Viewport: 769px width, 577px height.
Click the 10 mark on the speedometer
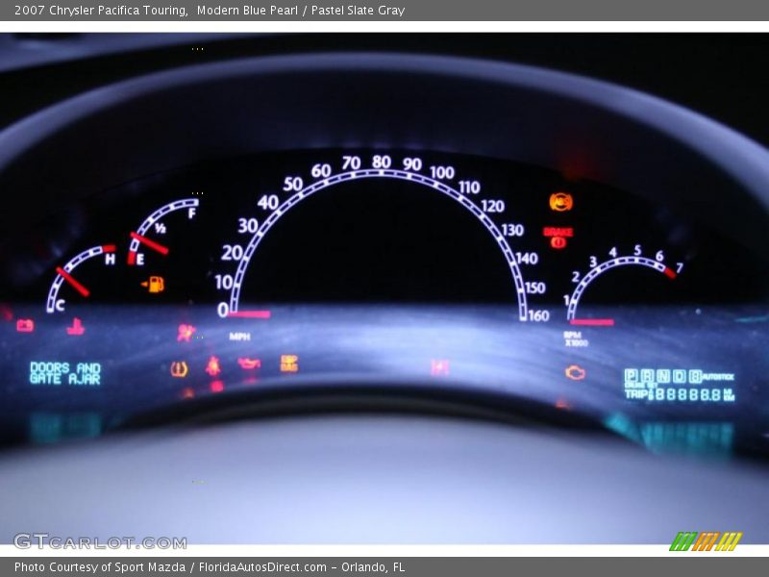point(224,282)
